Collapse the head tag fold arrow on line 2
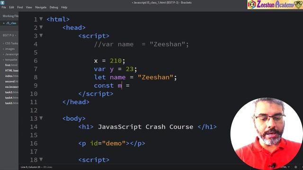 [x=41, y=27]
